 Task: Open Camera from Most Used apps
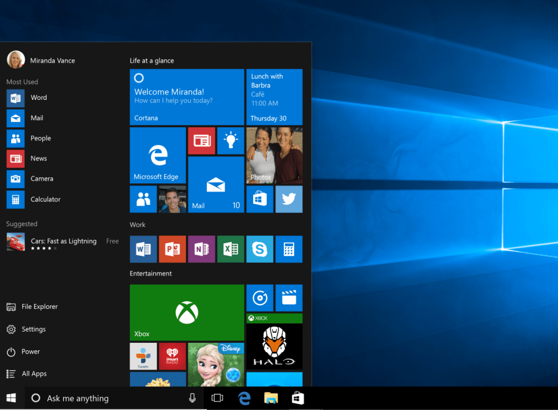click(x=42, y=179)
